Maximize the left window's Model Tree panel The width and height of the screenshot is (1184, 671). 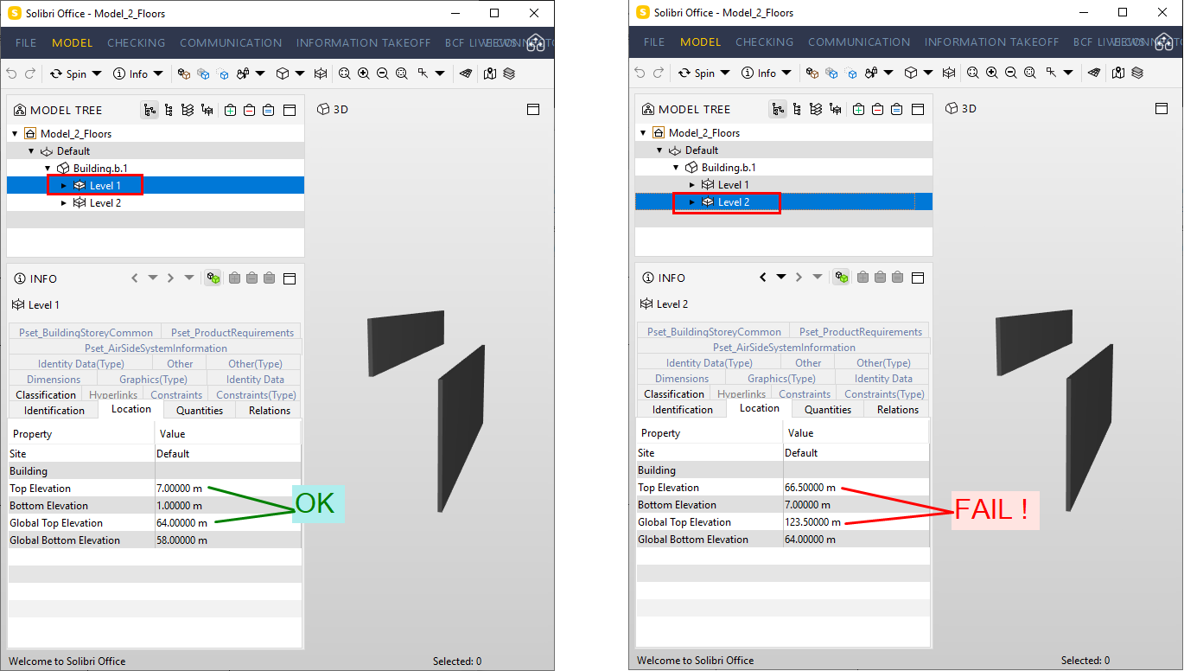click(x=290, y=110)
